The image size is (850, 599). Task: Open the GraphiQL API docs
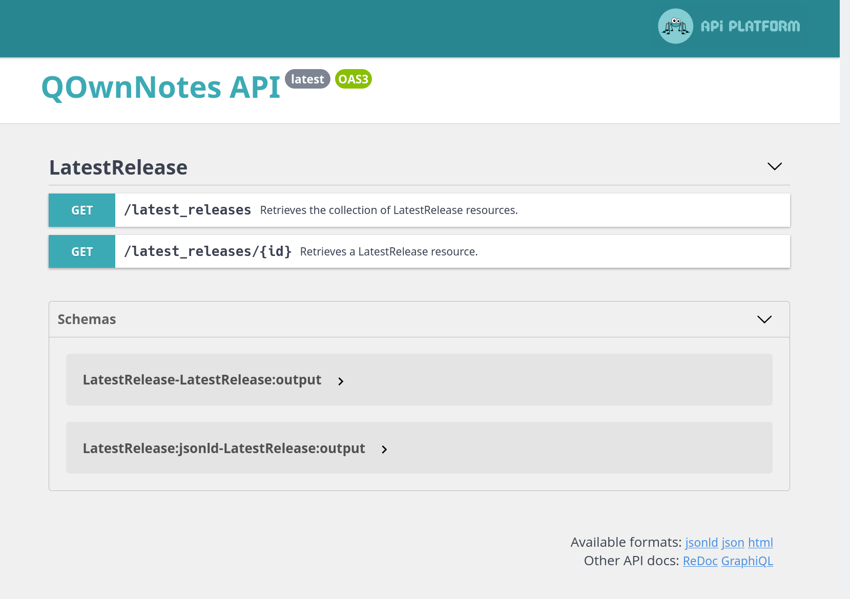click(747, 561)
